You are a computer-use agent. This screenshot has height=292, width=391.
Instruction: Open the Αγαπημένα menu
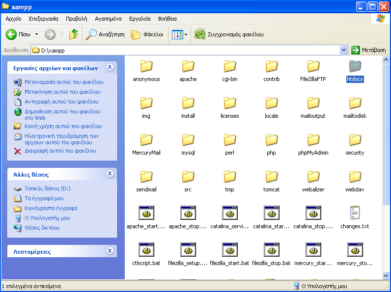[108, 19]
